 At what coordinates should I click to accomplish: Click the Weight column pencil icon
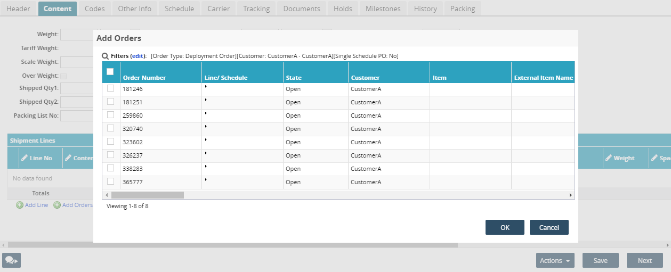point(608,158)
